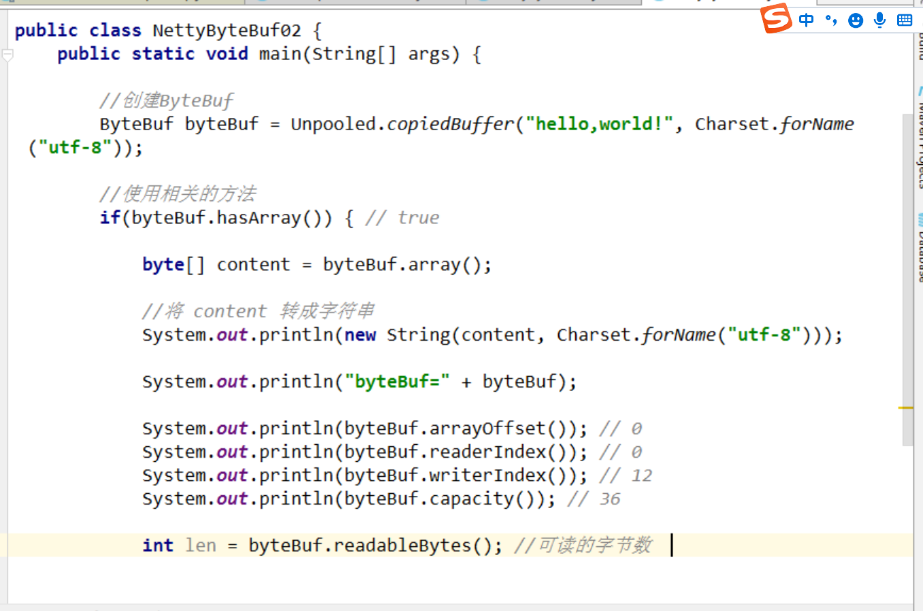Click 'new String(content' expression
The image size is (923, 611).
coord(439,335)
